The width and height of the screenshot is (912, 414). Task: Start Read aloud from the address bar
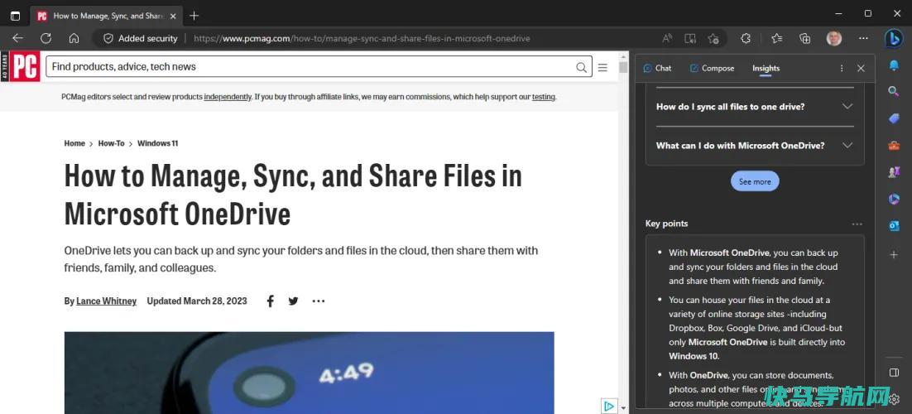[x=667, y=38]
